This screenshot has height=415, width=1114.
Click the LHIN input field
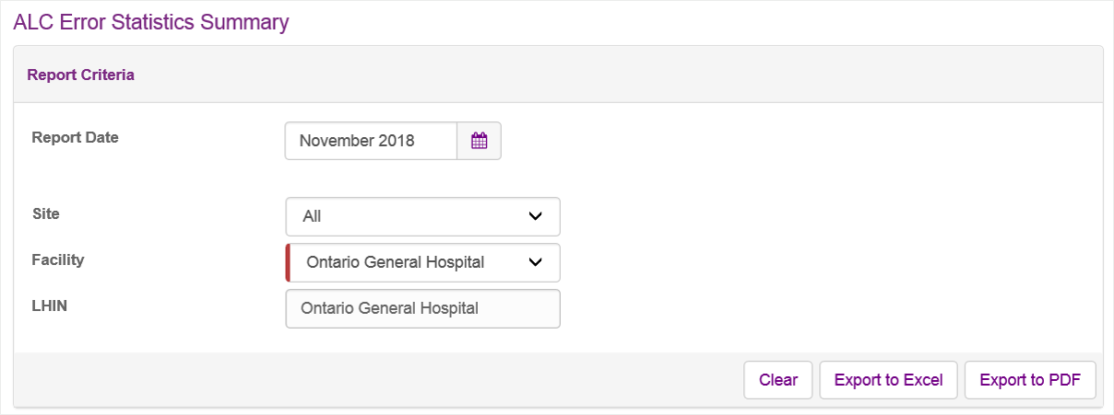422,308
